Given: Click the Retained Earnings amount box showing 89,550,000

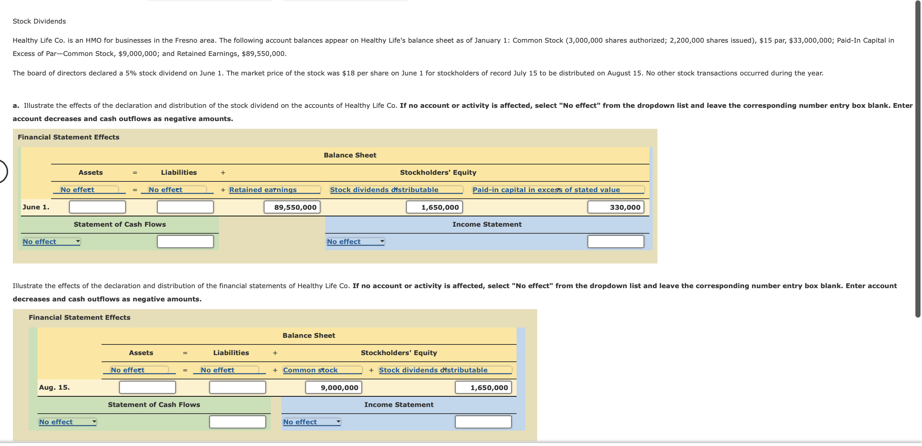Looking at the screenshot, I should [x=292, y=207].
